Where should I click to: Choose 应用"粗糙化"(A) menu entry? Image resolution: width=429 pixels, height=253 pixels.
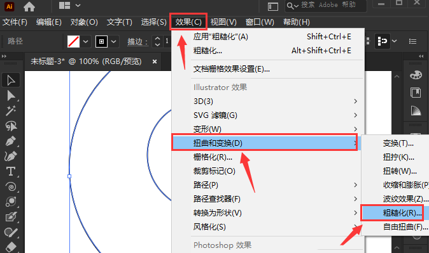click(268, 37)
